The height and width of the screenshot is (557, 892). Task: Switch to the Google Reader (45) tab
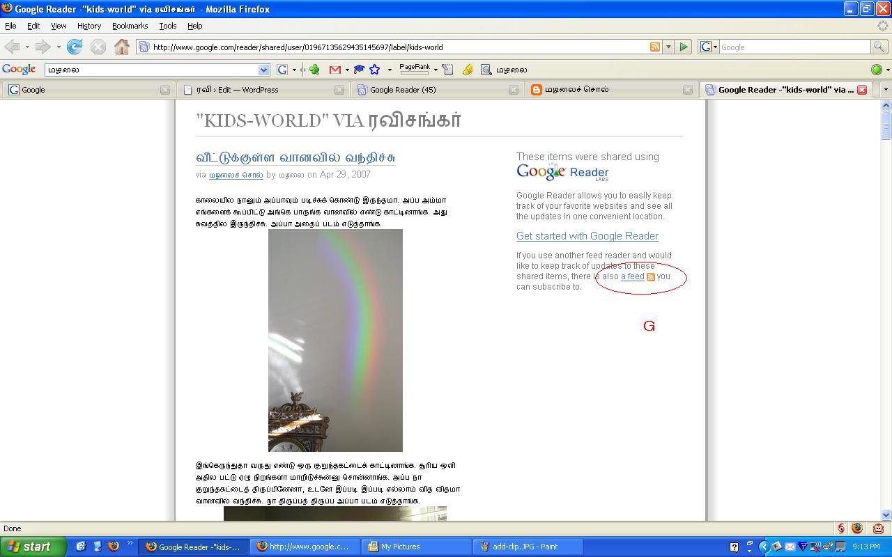tap(402, 90)
